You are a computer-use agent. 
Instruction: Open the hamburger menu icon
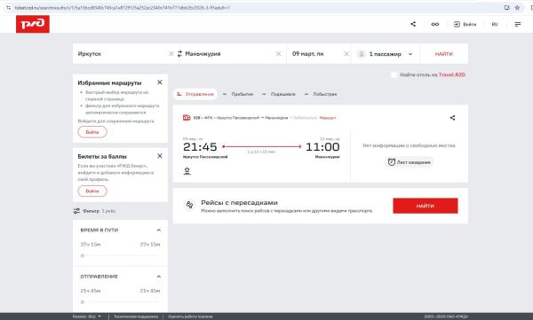(518, 25)
